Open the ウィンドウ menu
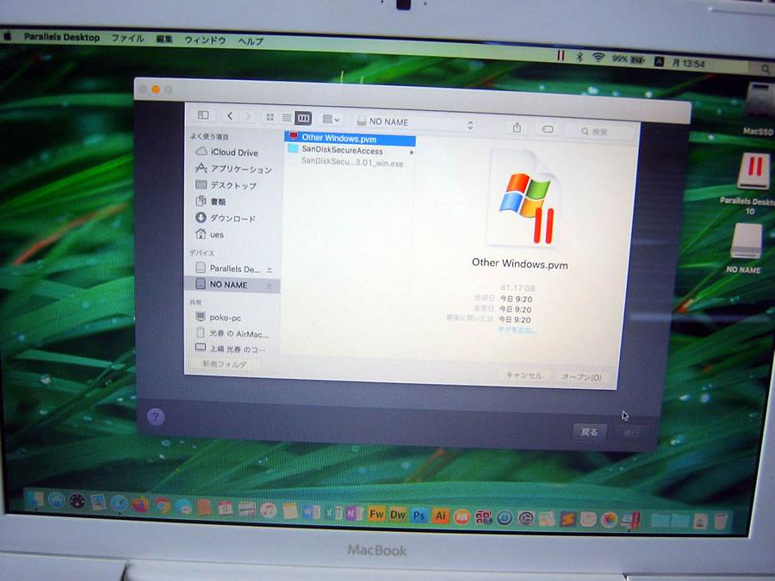This screenshot has height=581, width=775. [205, 40]
